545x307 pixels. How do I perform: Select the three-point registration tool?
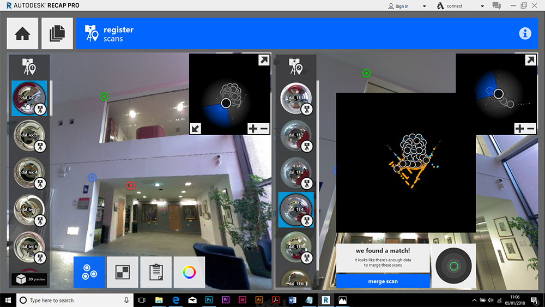point(89,272)
